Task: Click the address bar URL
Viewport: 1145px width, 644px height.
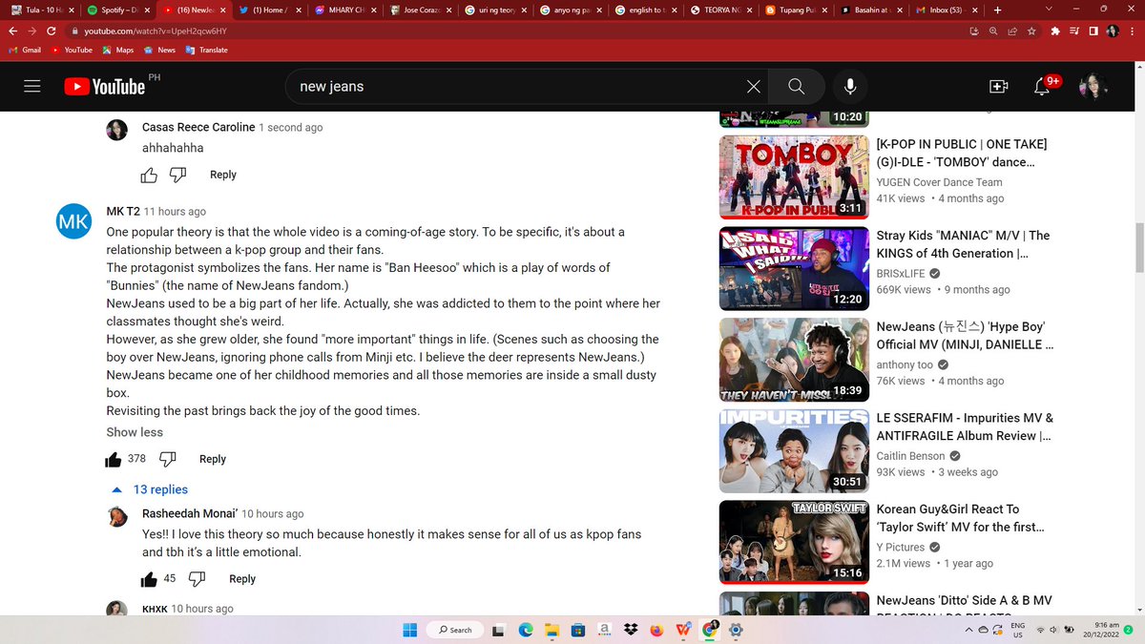Action: point(155,31)
